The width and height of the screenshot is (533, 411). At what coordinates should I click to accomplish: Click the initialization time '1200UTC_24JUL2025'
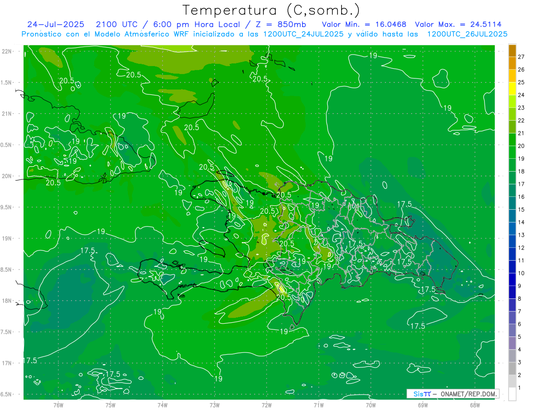[x=303, y=34]
